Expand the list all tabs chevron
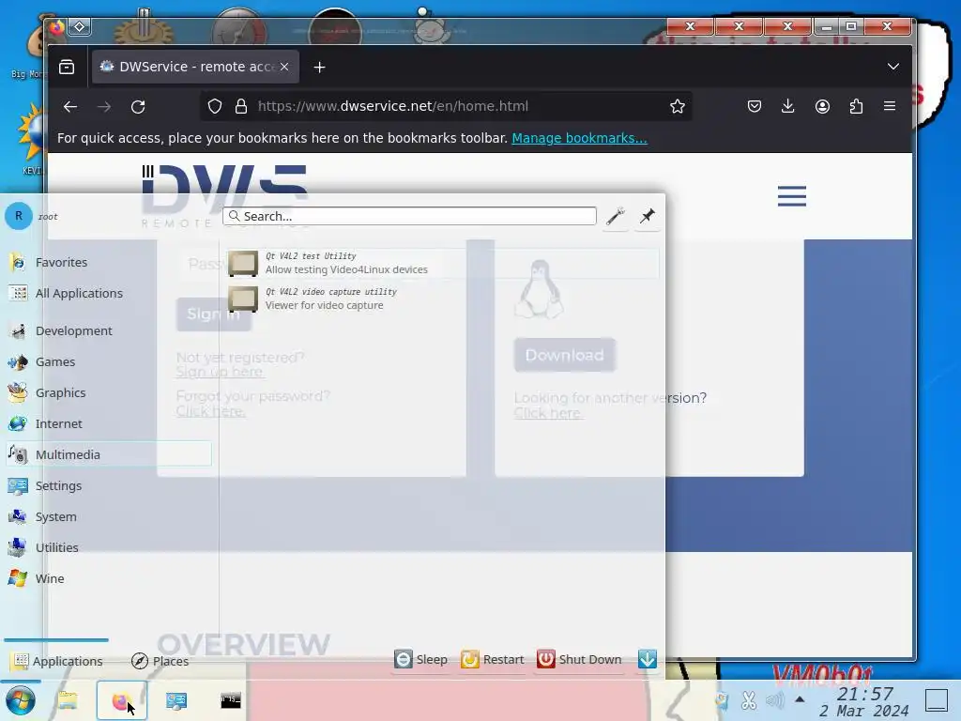 pos(893,67)
